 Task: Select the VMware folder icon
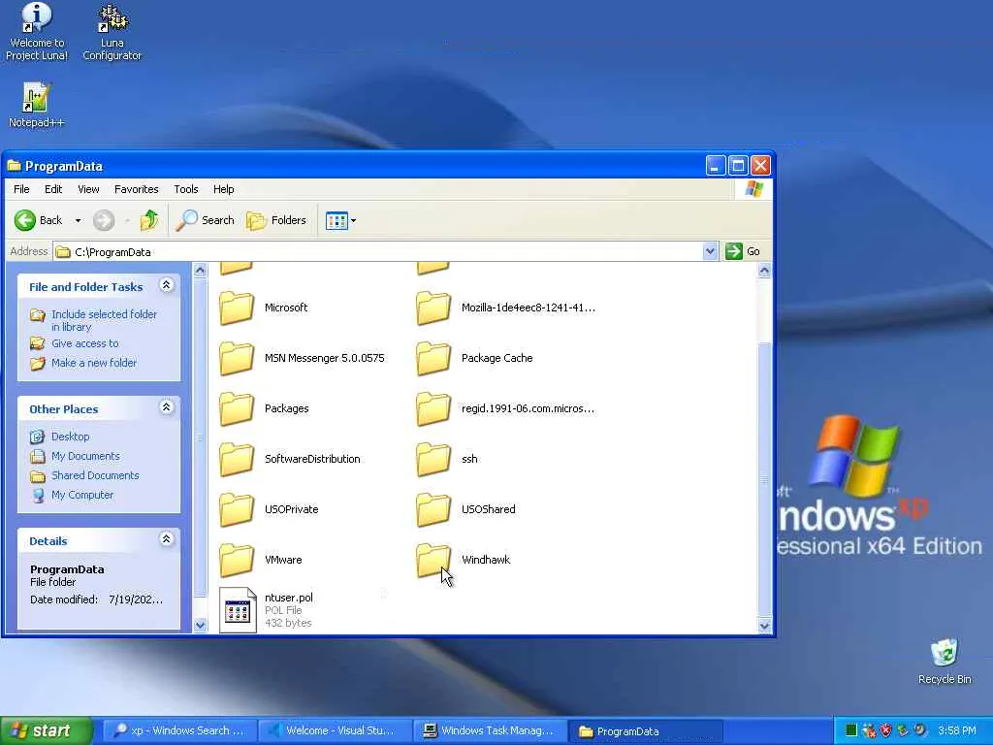click(237, 560)
